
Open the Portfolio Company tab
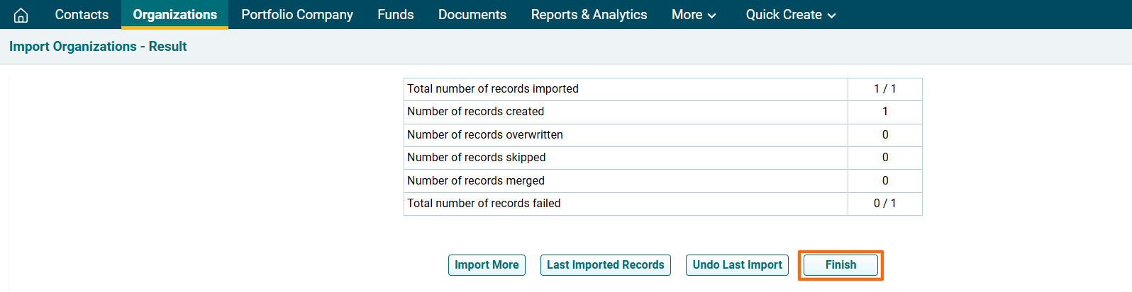[x=296, y=15]
